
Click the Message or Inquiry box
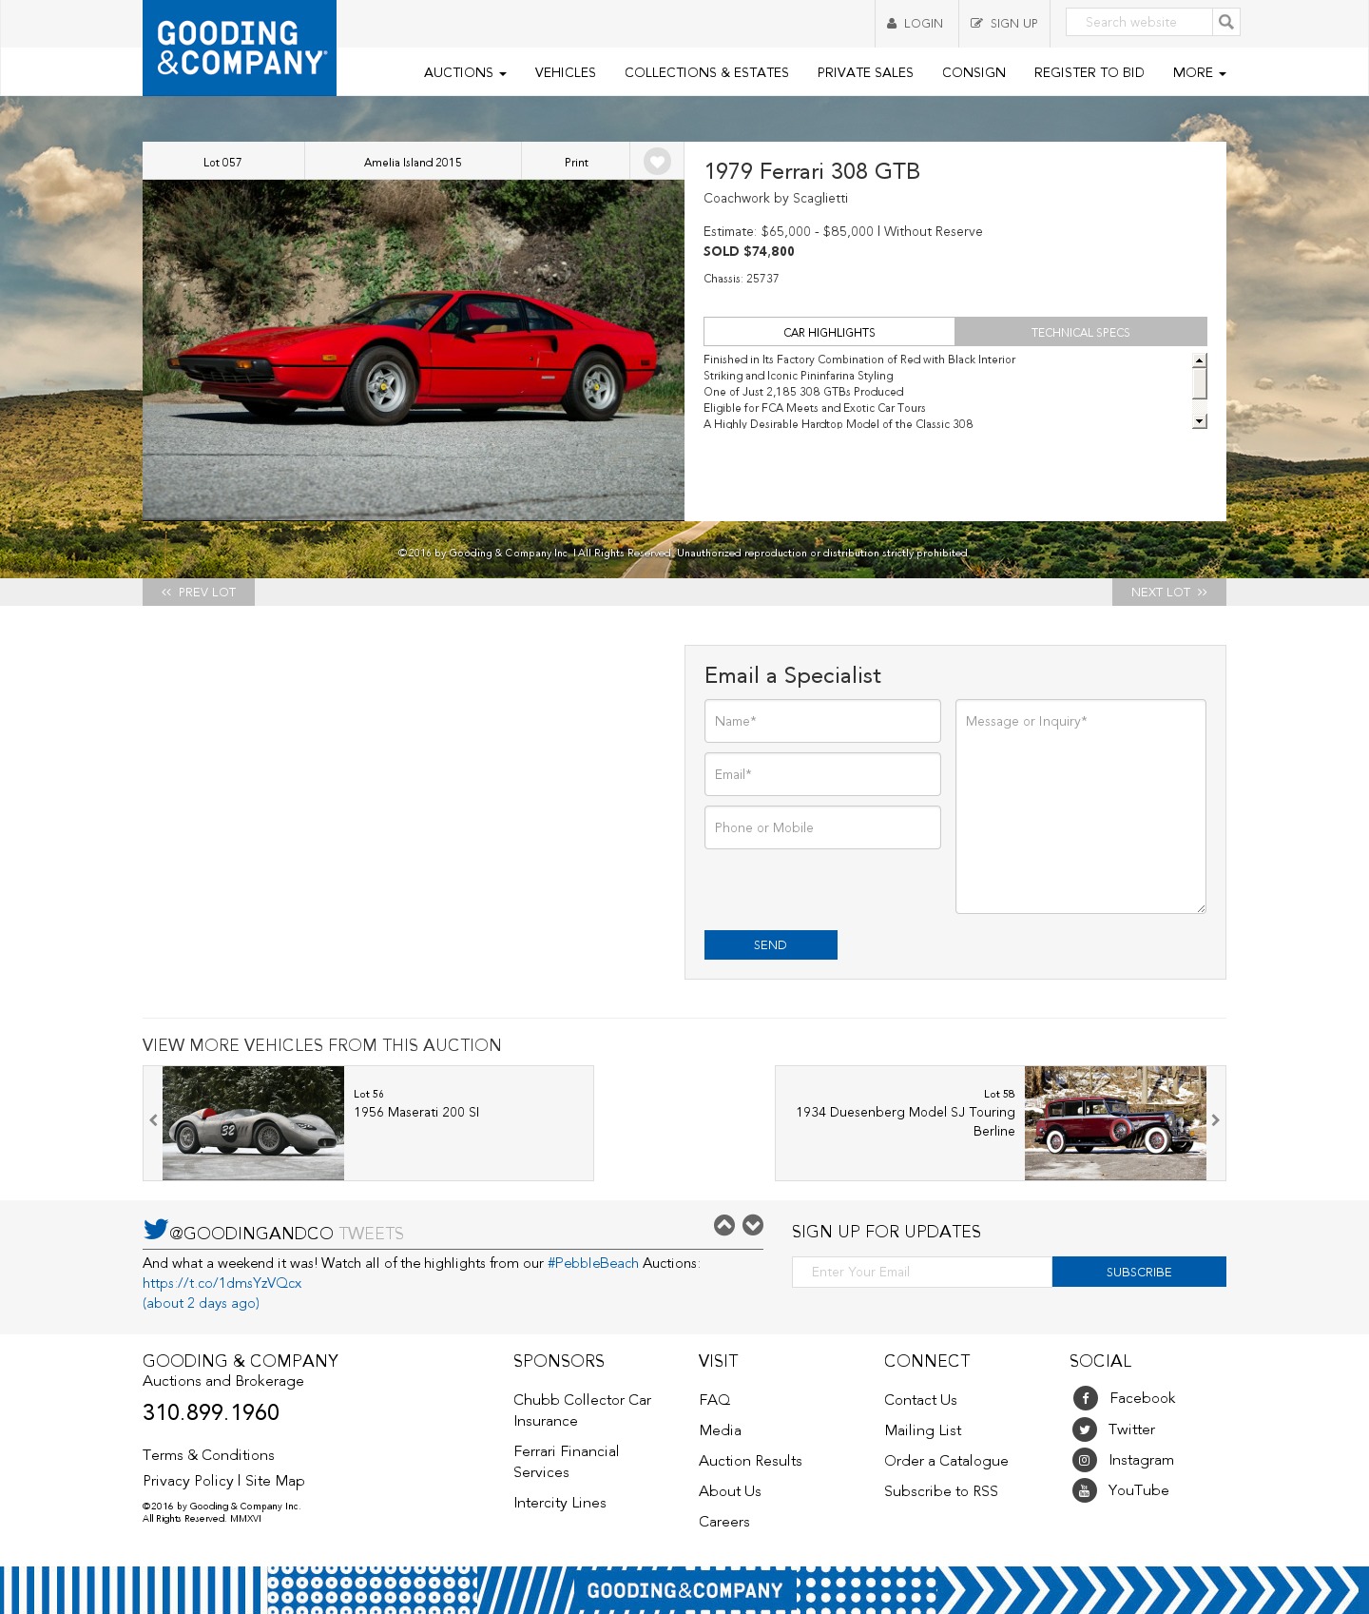click(1081, 807)
